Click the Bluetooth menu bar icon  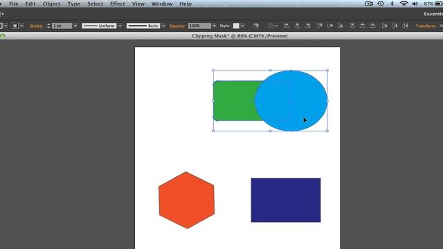(x=392, y=3)
